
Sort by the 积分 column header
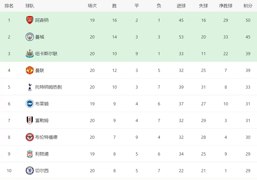click(x=248, y=6)
